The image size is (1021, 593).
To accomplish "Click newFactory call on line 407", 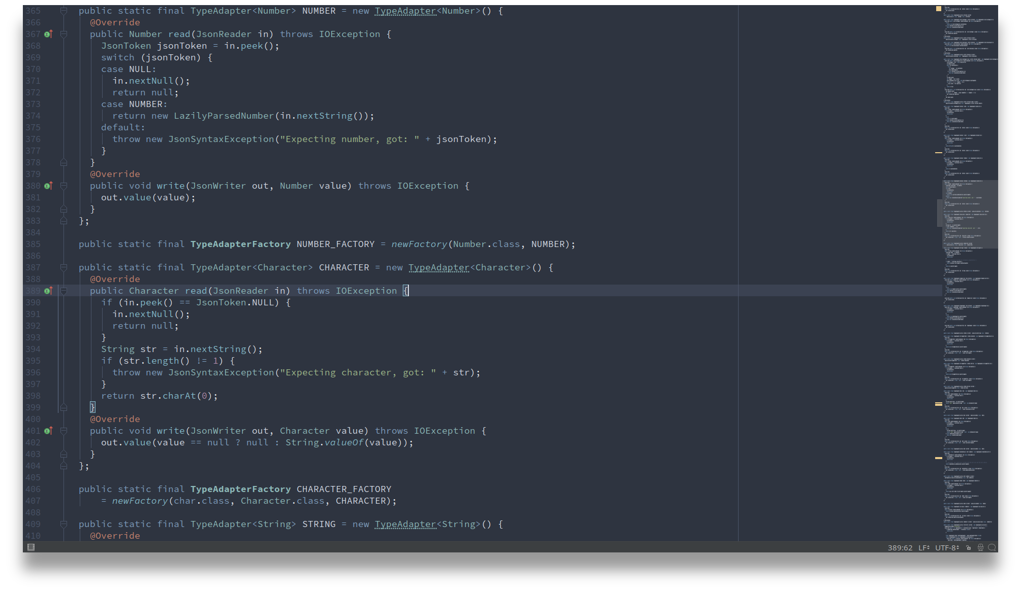I will pos(140,501).
